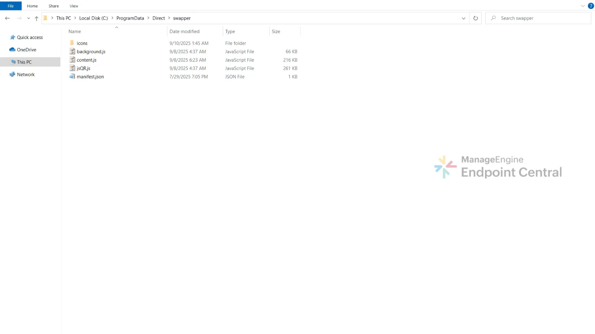Click the jsQR.js script icon
The width and height of the screenshot is (595, 334).
point(72,68)
